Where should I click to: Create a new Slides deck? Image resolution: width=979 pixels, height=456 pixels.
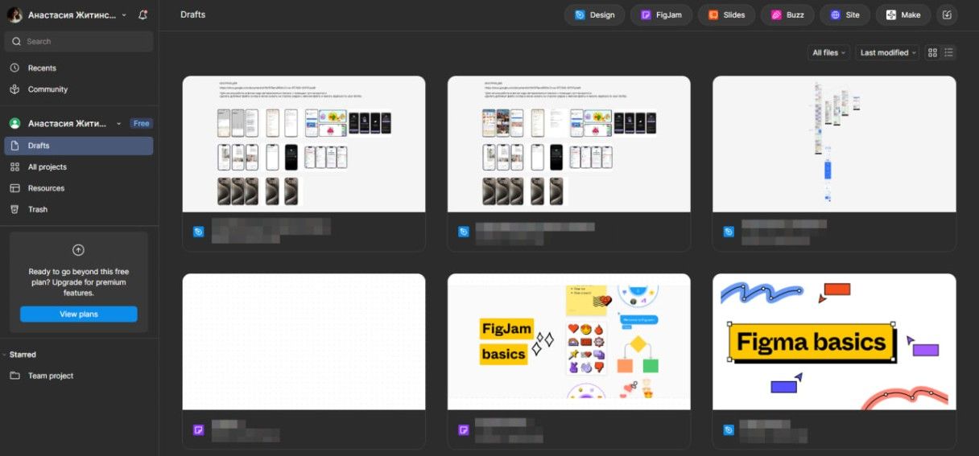point(727,15)
